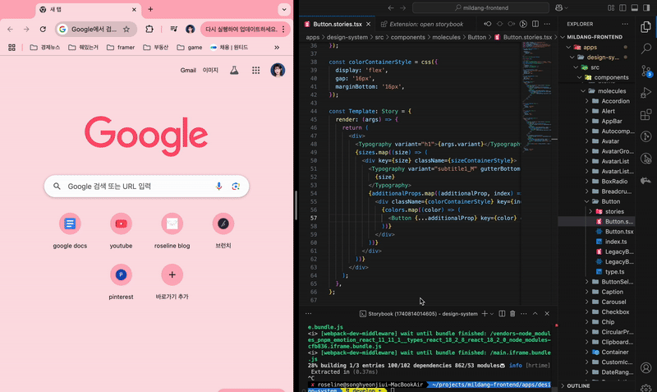Switch to Button.stories.tsx editor tab
The width and height of the screenshot is (657, 392).
338,24
